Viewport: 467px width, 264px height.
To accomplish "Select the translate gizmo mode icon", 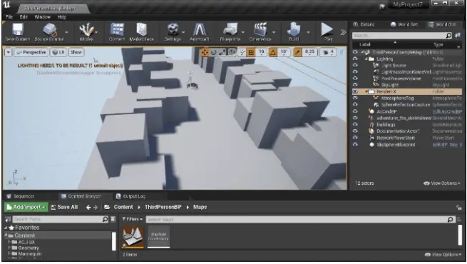I will pos(205,52).
